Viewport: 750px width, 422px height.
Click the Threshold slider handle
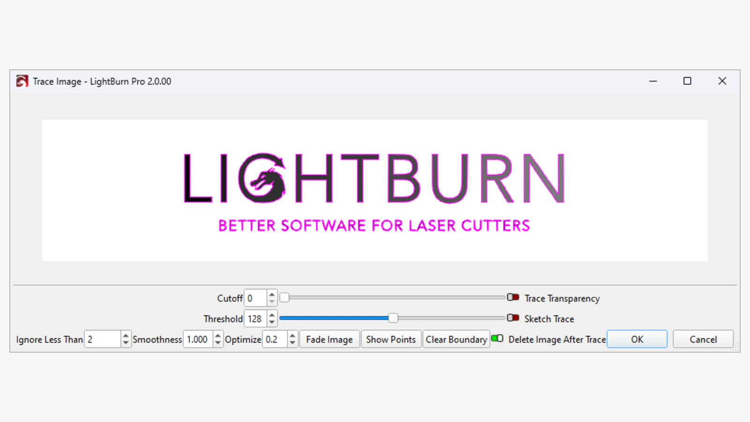coord(393,318)
